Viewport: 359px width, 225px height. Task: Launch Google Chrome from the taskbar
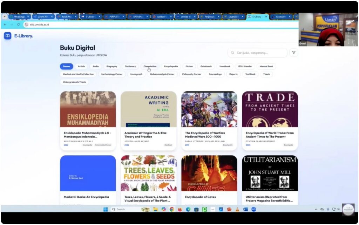tap(172, 209)
